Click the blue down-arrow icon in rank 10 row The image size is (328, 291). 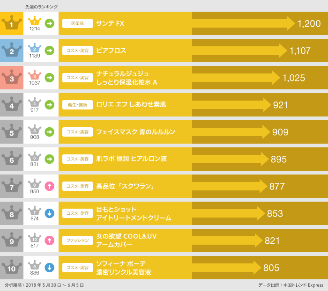click(x=49, y=268)
